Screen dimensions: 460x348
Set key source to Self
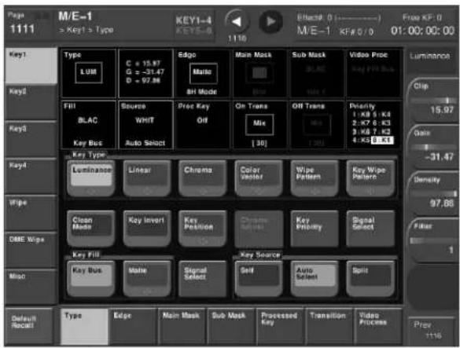point(259,279)
